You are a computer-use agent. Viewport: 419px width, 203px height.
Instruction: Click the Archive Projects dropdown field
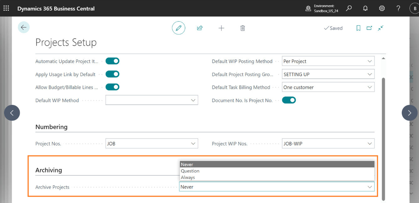point(277,187)
